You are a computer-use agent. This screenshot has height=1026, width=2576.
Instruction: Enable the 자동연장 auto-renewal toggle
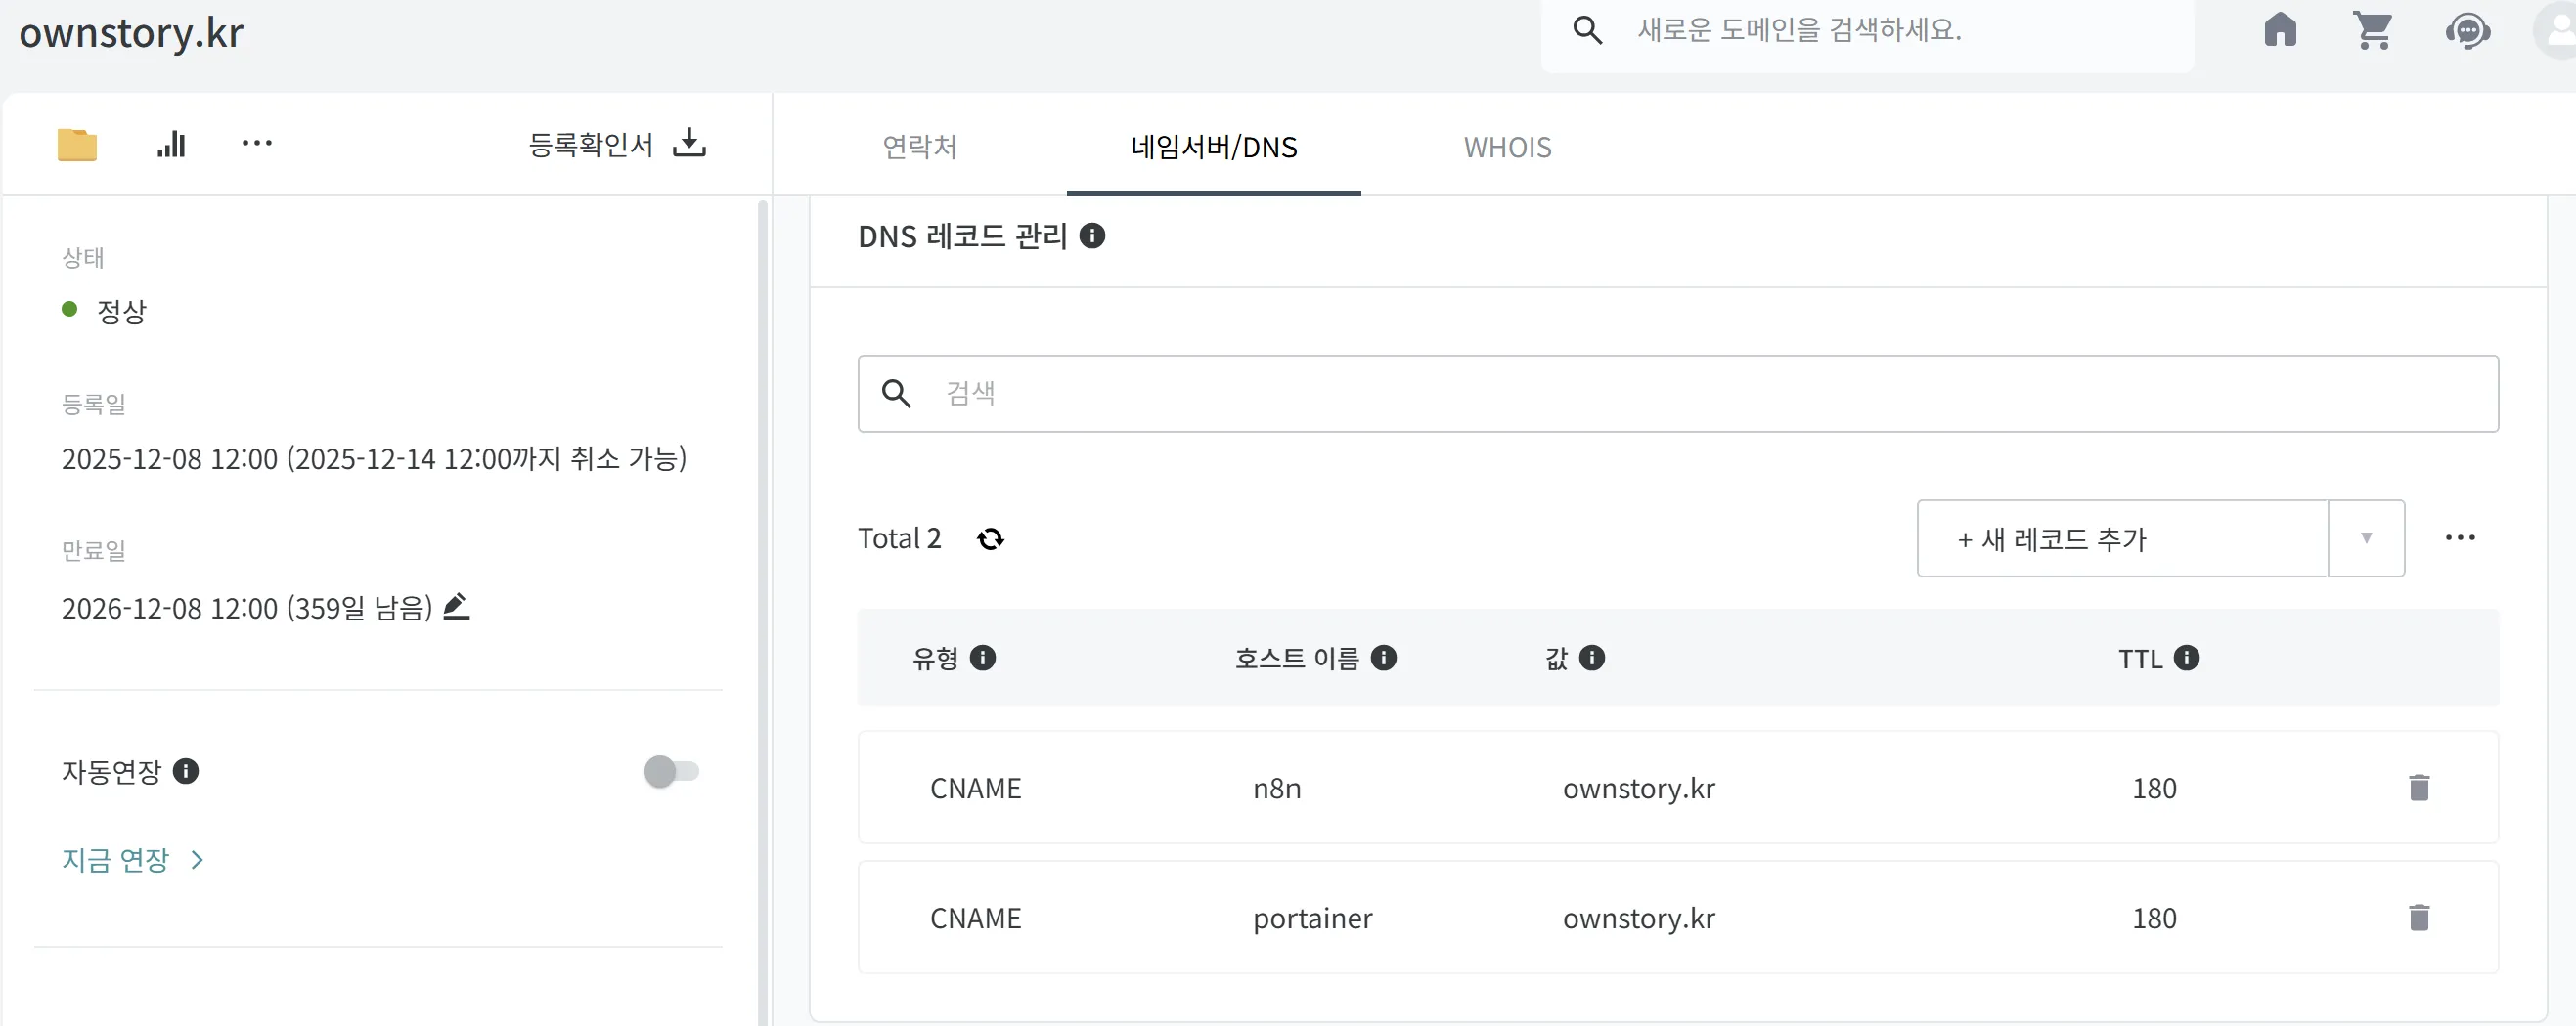tap(672, 770)
